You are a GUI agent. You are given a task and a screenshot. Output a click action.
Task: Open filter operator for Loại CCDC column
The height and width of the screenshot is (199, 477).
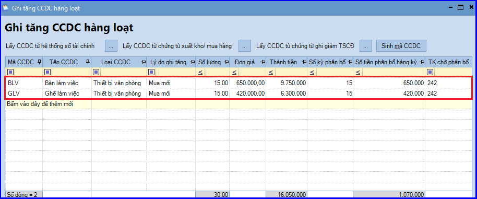96,72
